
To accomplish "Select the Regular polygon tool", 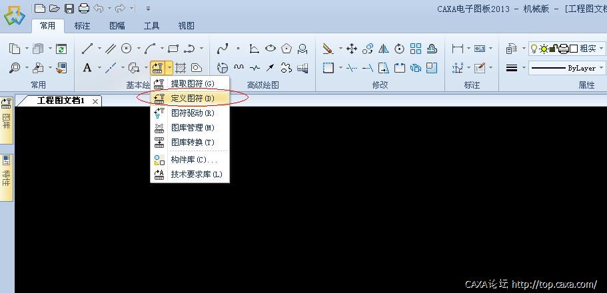I will (x=286, y=49).
